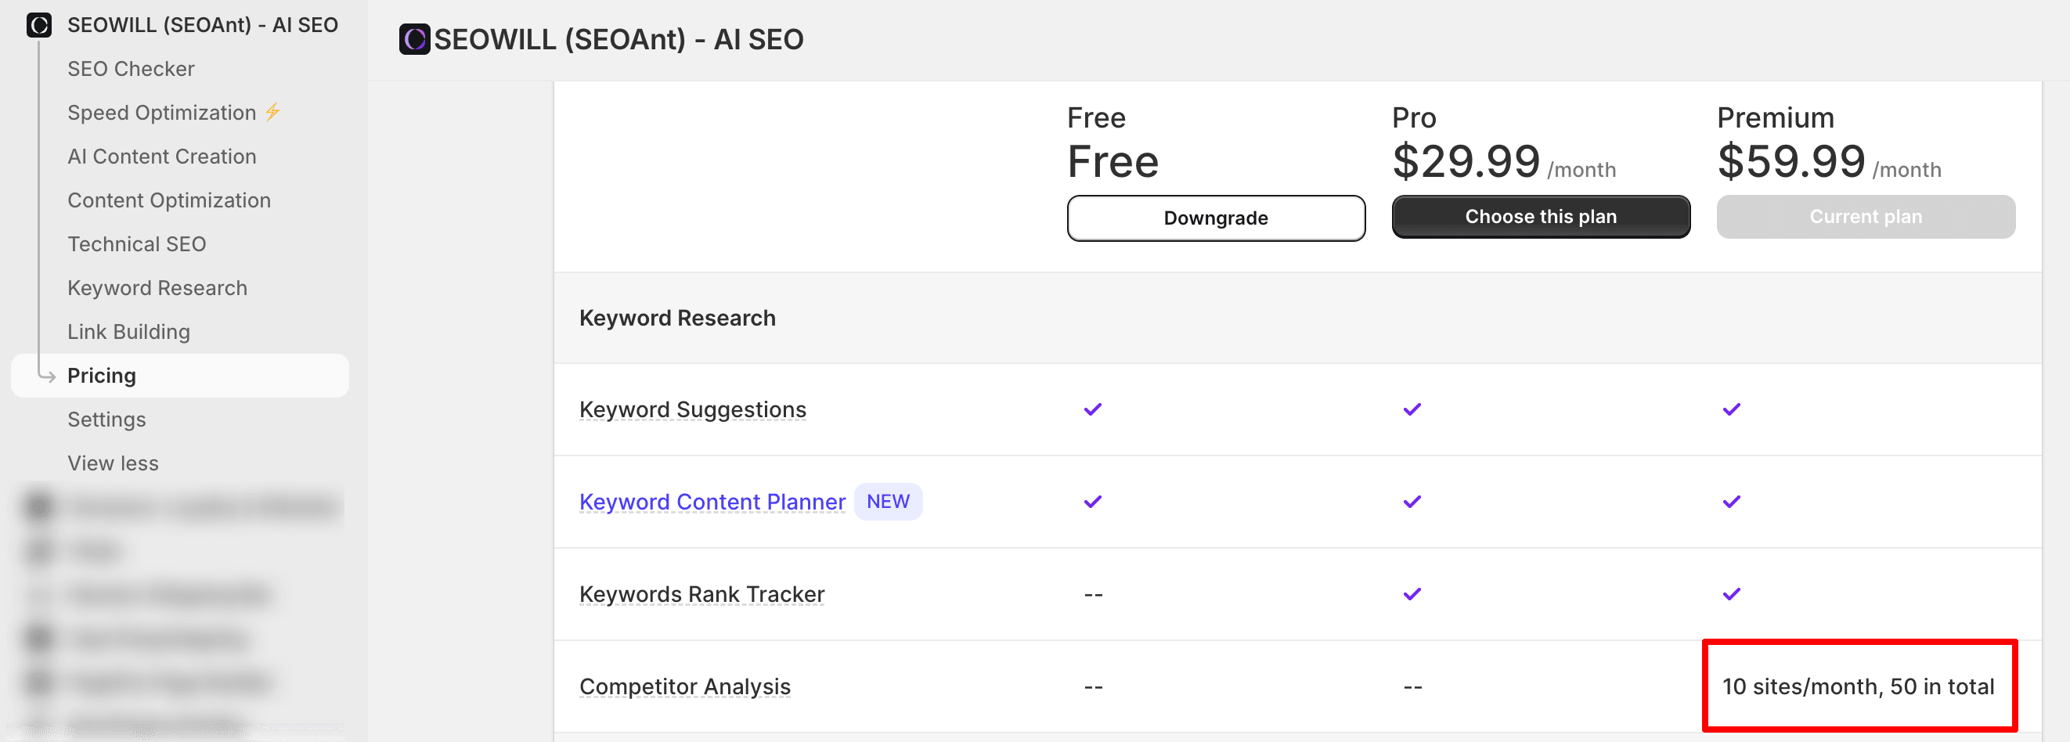This screenshot has width=2070, height=742.
Task: Open the SEO Checker page
Action: click(x=131, y=69)
